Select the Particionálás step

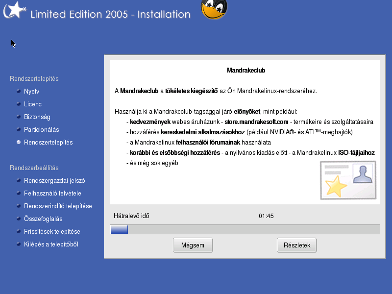[x=42, y=129]
